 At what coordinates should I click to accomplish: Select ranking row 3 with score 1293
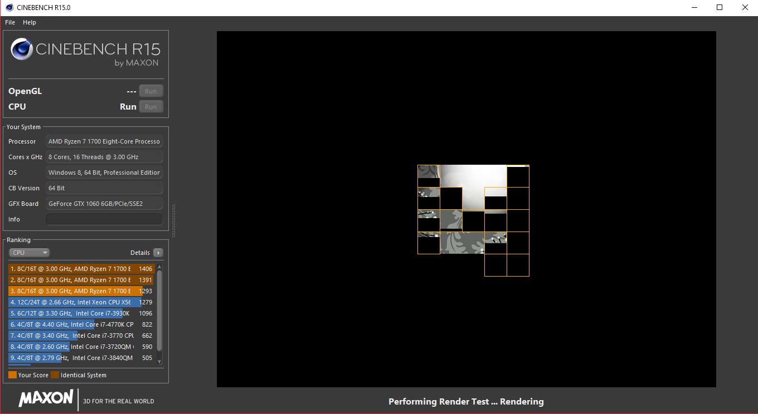(81, 291)
